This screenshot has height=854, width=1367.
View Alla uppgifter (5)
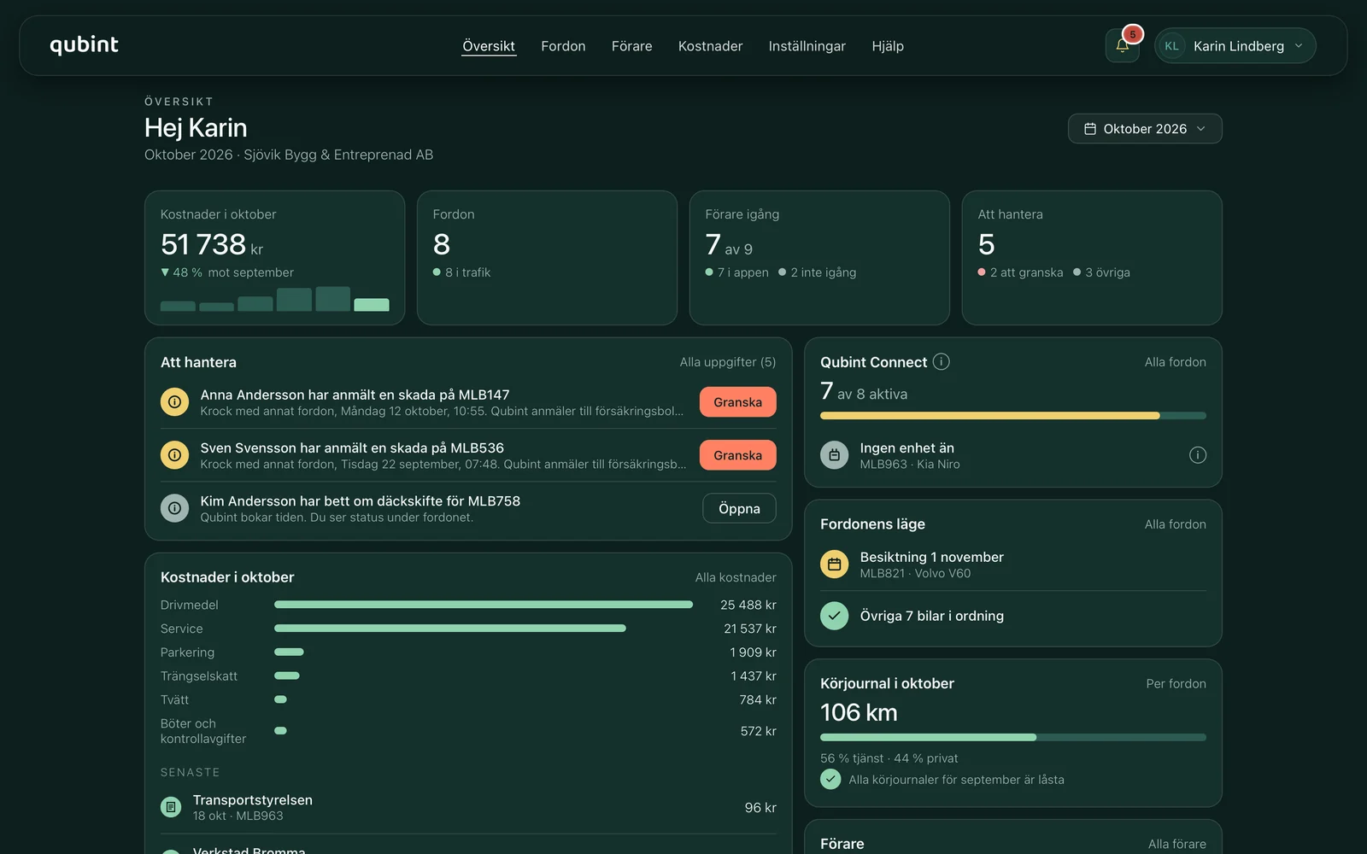[728, 362]
